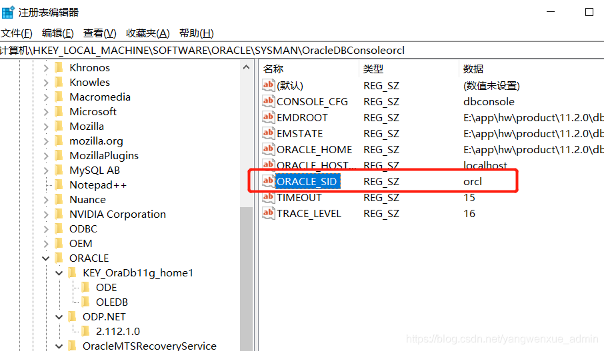Expand the Mozilla key
Viewport: 604px width, 351px height.
coord(46,127)
